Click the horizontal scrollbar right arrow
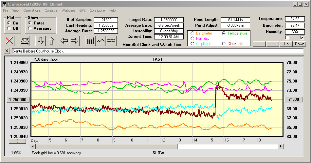The image size is (311, 163). (x=281, y=146)
